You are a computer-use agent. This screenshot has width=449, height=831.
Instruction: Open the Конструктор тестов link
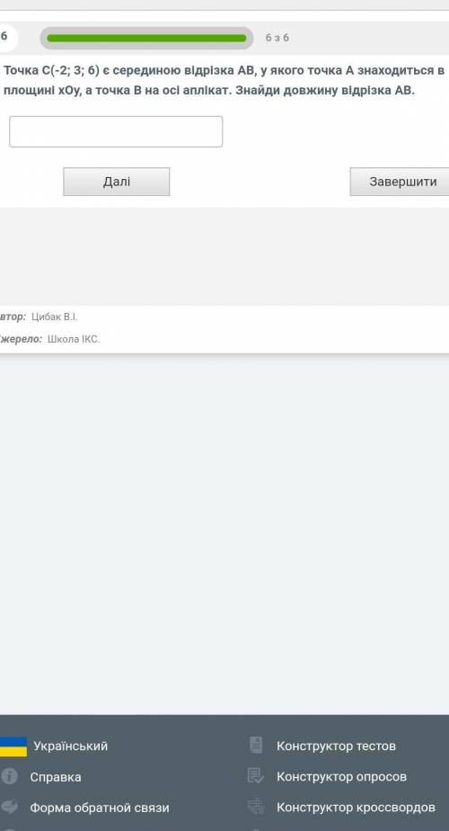tap(336, 746)
